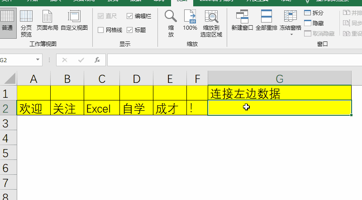Click the Name Box showing G2
This screenshot has width=362, height=200.
coord(17,60)
